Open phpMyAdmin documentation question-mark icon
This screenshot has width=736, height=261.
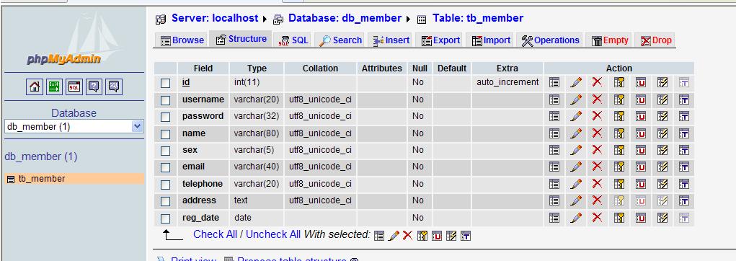[94, 87]
